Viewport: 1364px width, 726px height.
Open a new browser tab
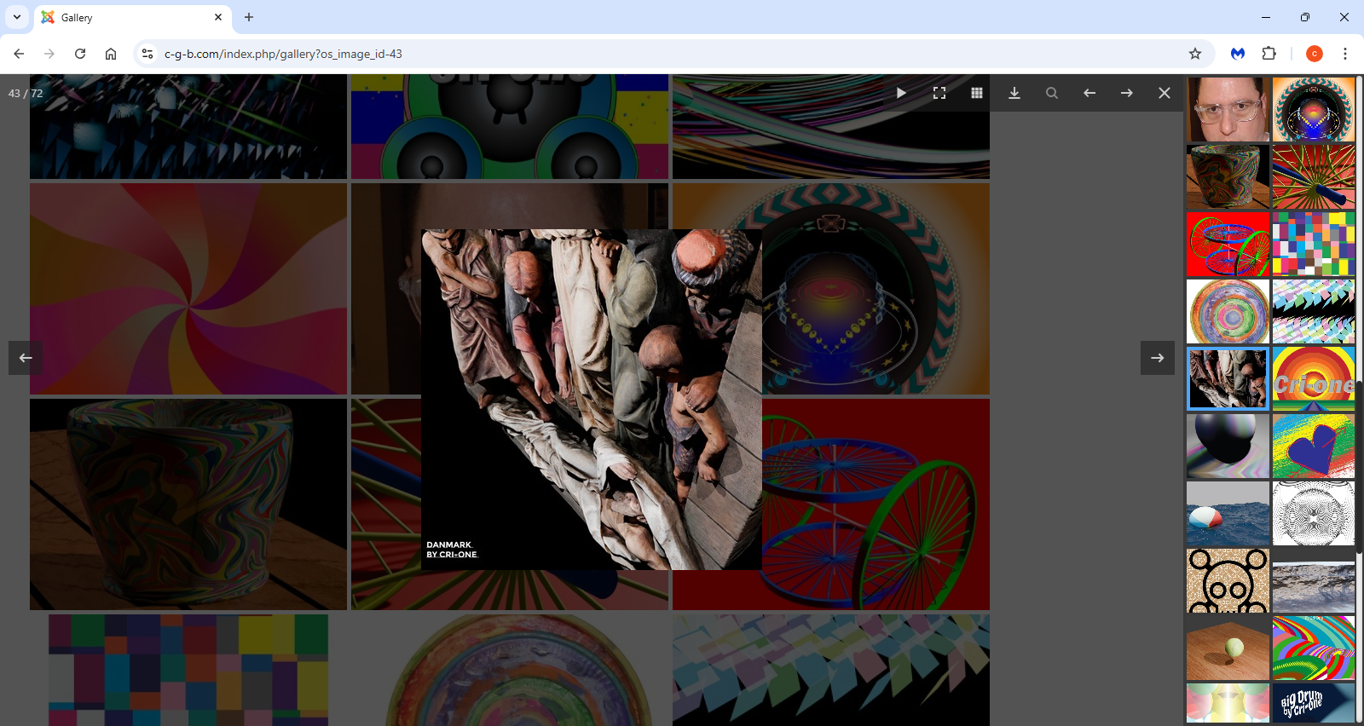tap(249, 17)
